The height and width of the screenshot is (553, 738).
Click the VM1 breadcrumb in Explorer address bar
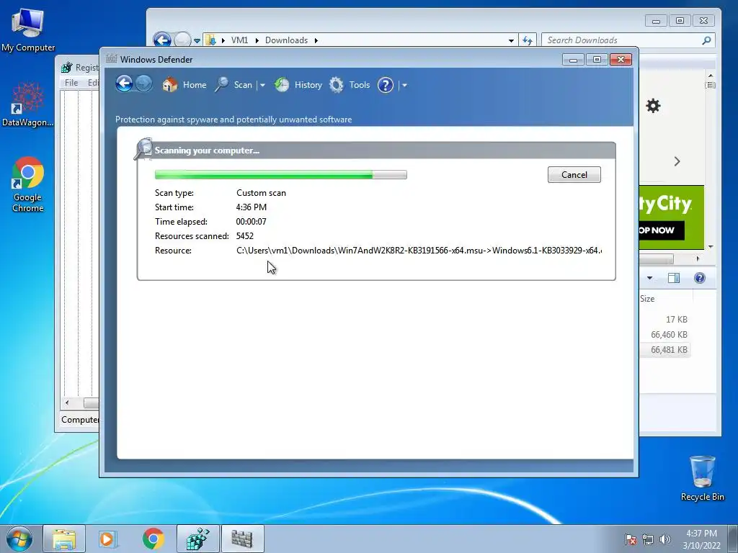point(239,40)
